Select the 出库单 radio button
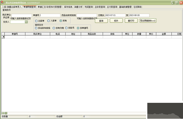 point(40,21)
